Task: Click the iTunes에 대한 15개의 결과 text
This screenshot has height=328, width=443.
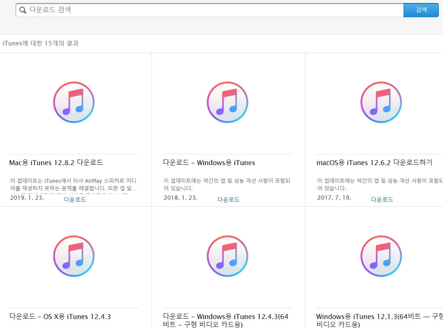Action: click(41, 43)
